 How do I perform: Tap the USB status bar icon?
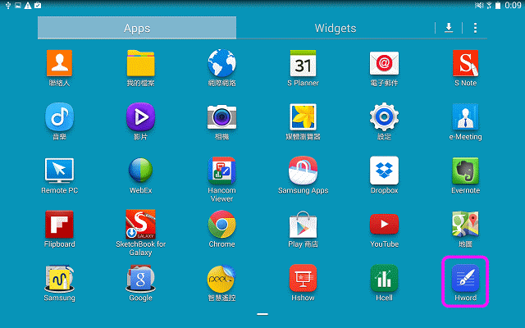coord(8,5)
